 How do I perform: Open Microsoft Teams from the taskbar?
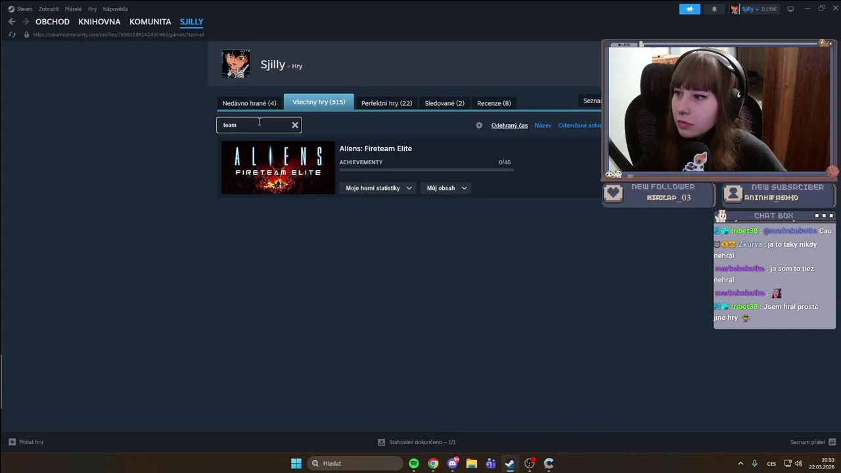coord(491,463)
